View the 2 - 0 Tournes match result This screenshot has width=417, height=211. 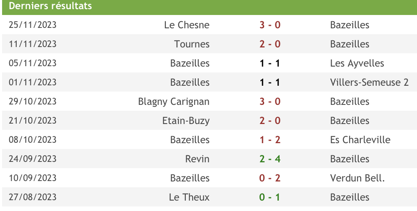[270, 44]
